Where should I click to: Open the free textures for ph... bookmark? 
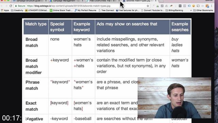click(128, 10)
